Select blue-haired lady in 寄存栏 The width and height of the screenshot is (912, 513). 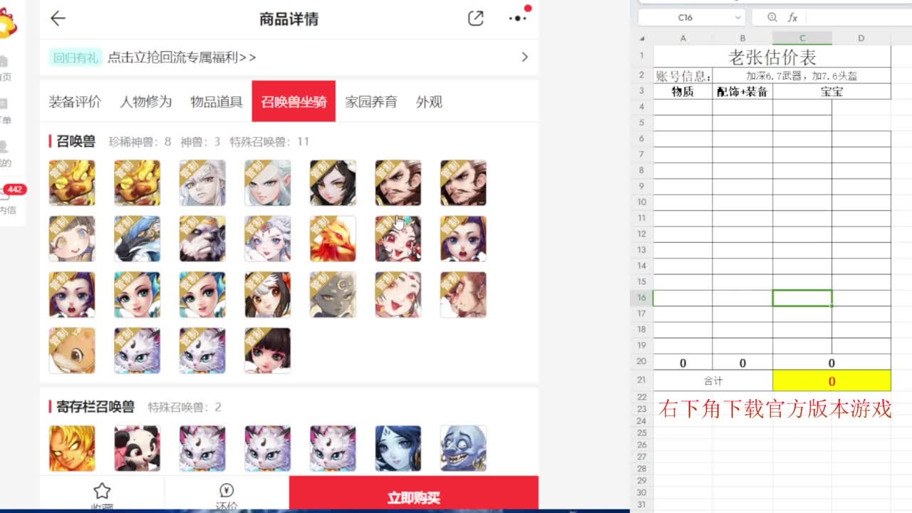tap(398, 448)
